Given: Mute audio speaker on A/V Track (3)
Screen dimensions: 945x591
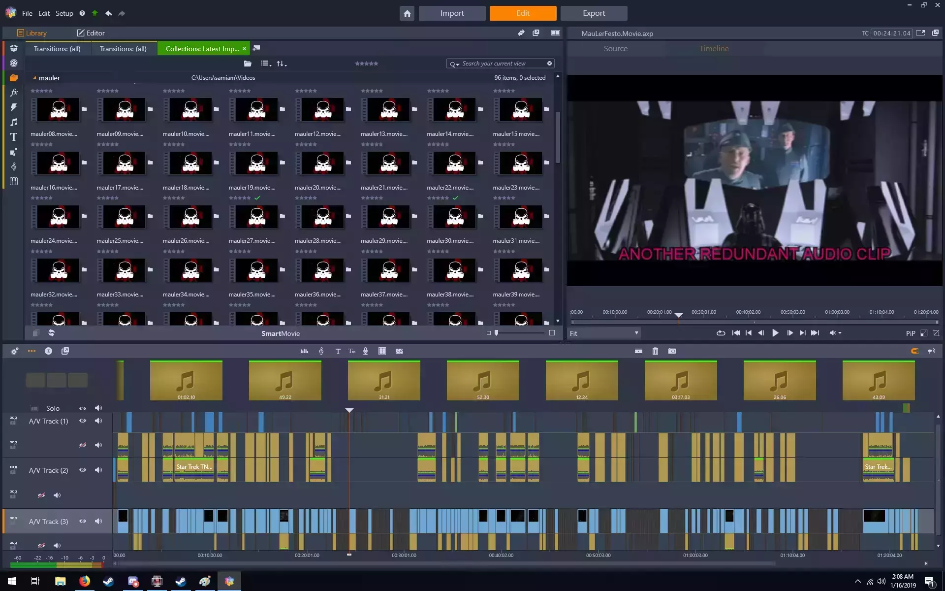Looking at the screenshot, I should [98, 521].
